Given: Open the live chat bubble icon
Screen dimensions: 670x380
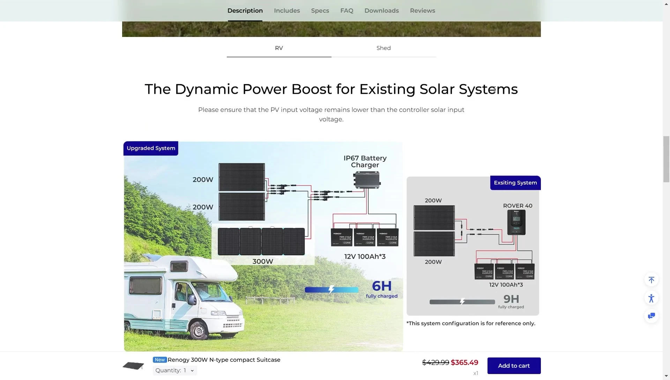Looking at the screenshot, I should [651, 316].
